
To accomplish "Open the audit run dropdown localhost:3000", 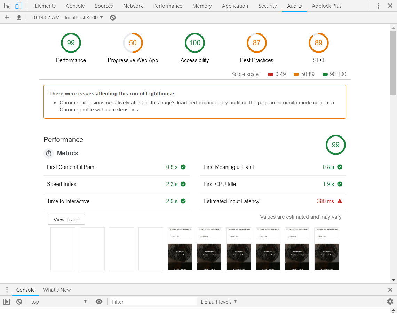I will [x=67, y=17].
